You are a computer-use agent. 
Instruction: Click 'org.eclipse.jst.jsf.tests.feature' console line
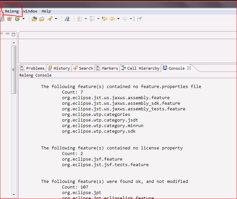pos(105,165)
